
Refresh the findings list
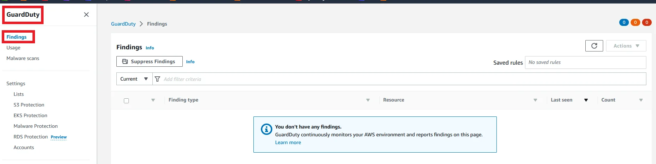coord(594,46)
